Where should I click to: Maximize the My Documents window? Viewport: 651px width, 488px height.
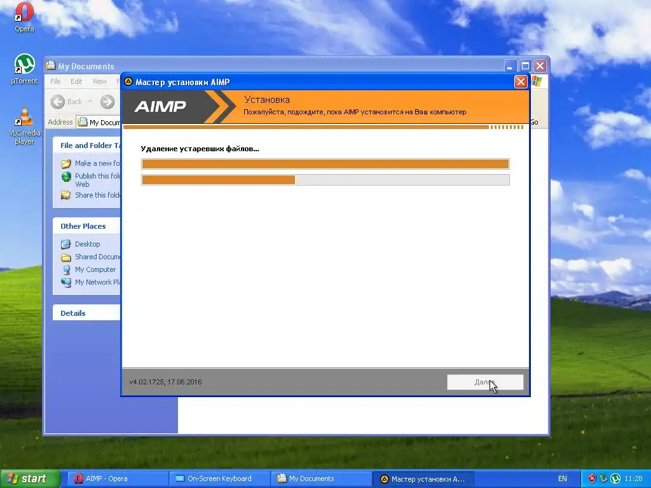coord(525,66)
